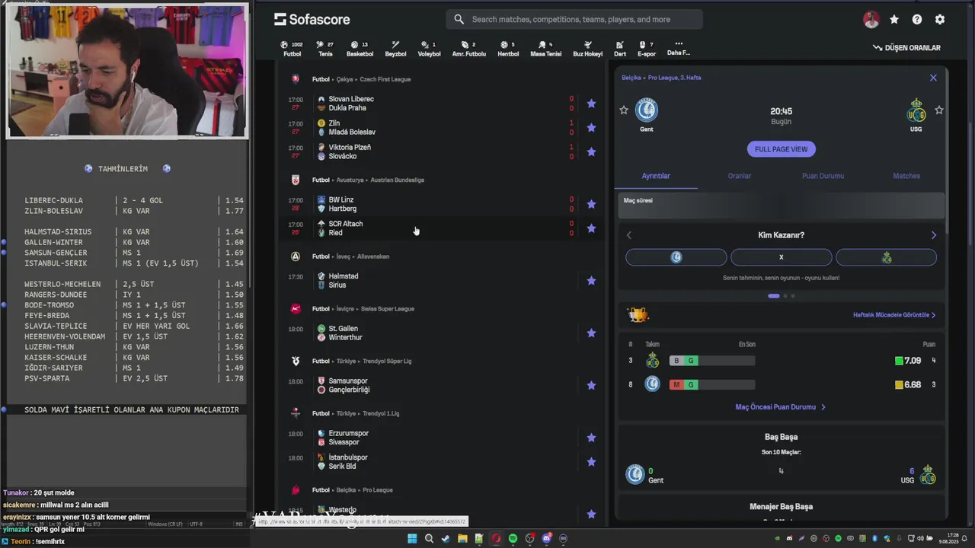Go to previous poll with left chevron

[628, 235]
